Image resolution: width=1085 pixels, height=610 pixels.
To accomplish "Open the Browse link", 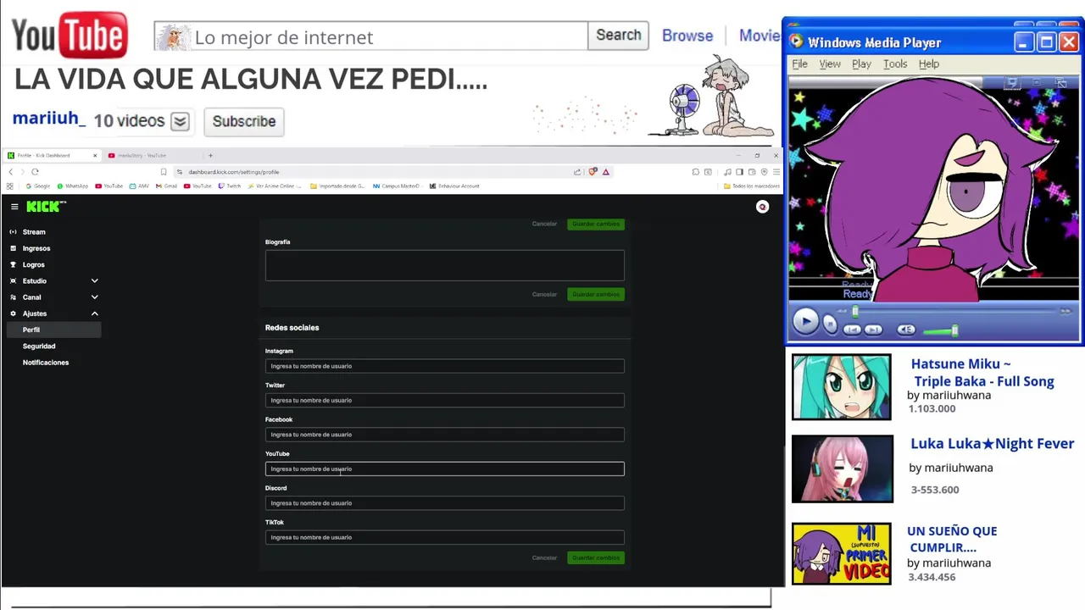I will 687,36.
